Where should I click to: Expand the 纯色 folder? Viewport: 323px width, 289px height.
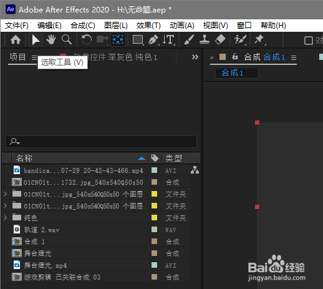6,218
